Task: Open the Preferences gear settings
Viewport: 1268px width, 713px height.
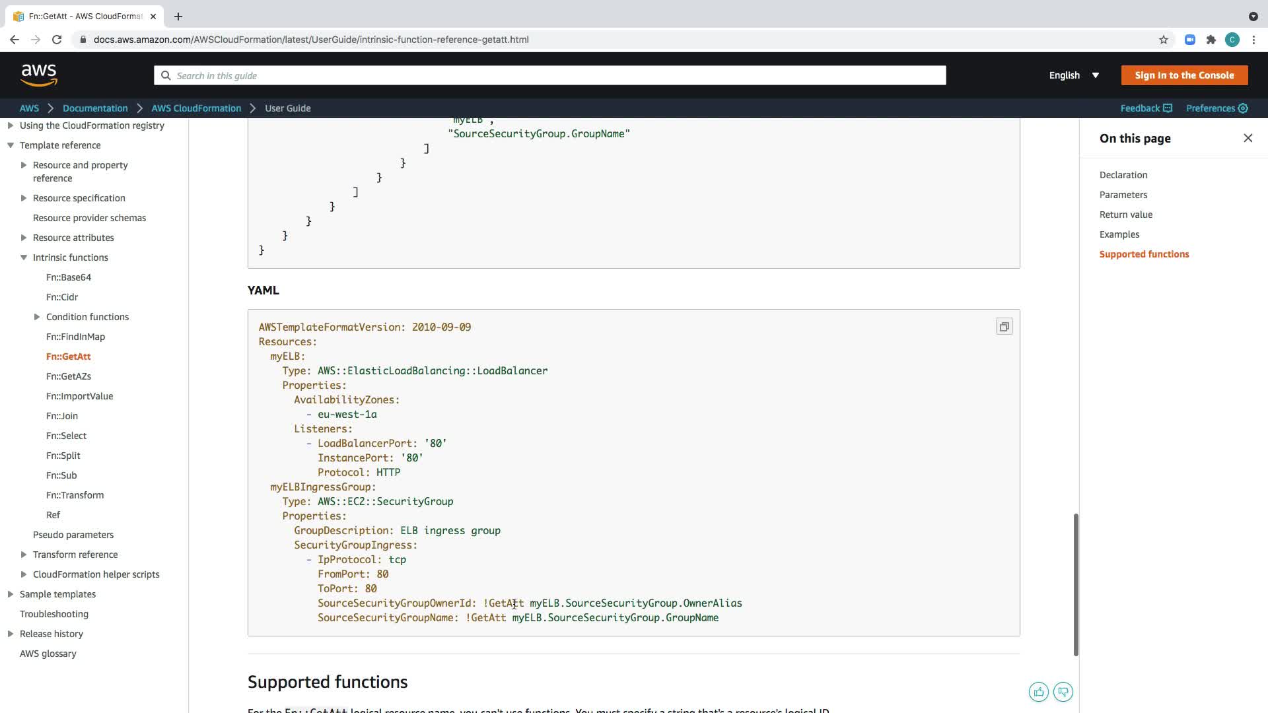Action: click(x=1216, y=108)
